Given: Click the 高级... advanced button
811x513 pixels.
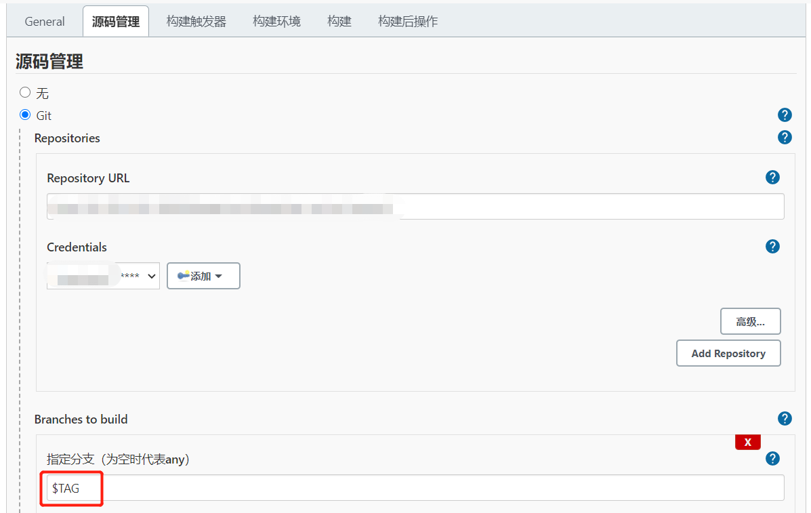Looking at the screenshot, I should 750,322.
